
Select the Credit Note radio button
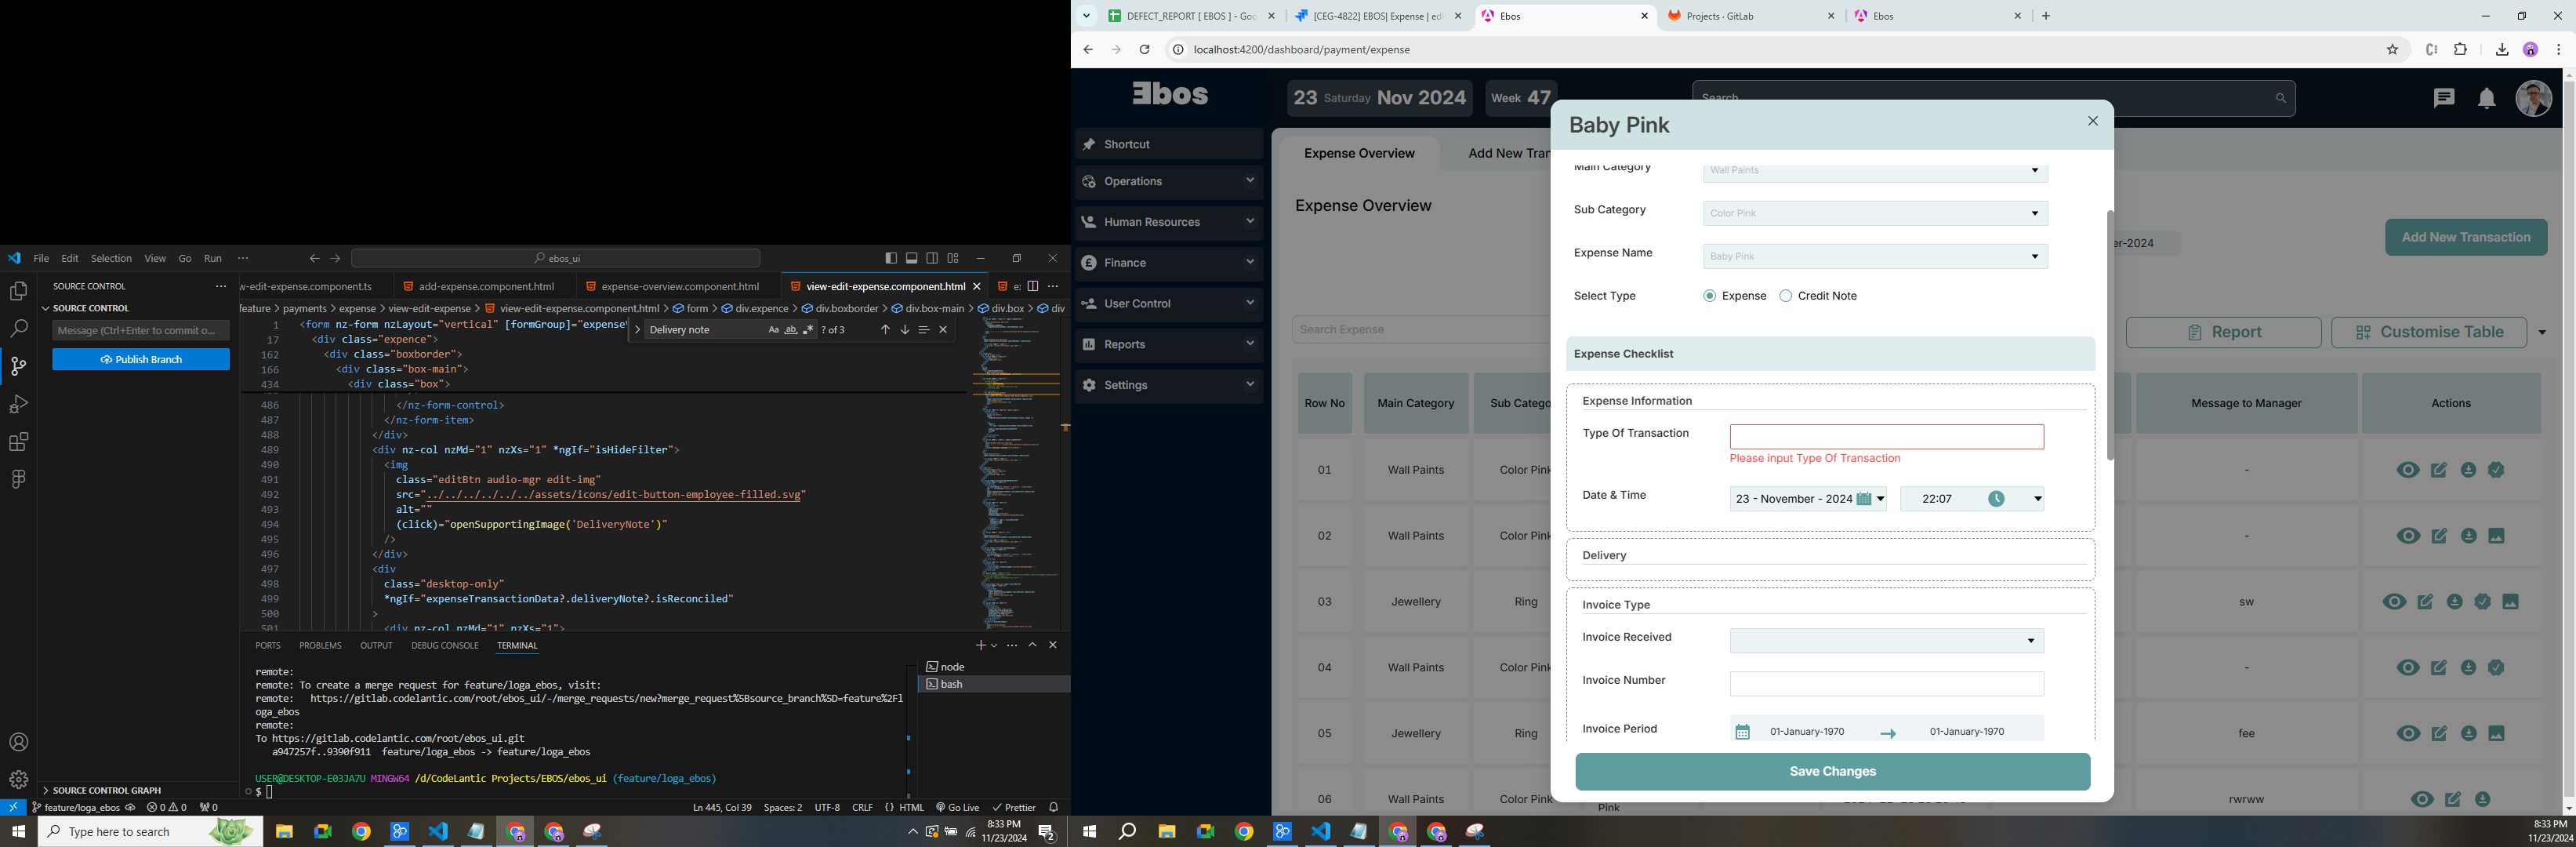pyautogui.click(x=1785, y=296)
